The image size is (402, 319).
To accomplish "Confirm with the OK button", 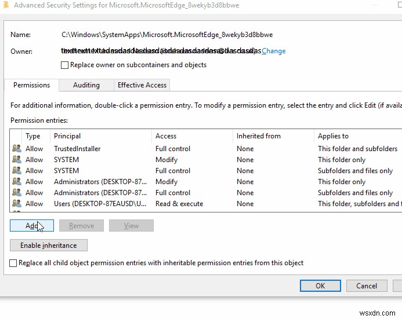I will point(320,286).
